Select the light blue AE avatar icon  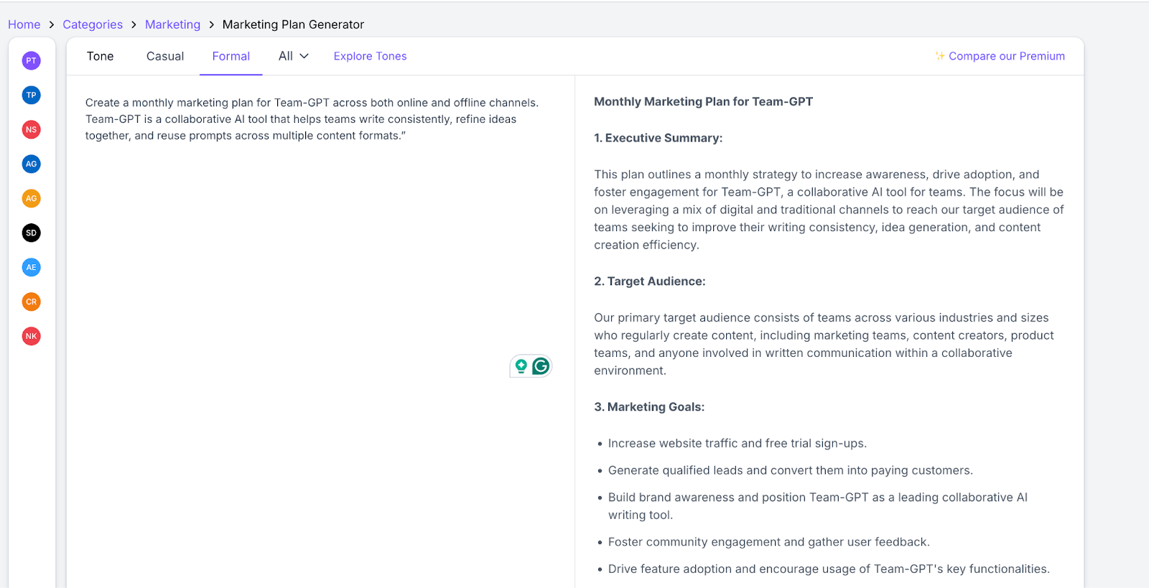(x=31, y=267)
